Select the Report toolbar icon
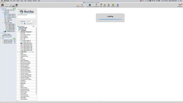183x103 pixels. coord(13,5)
